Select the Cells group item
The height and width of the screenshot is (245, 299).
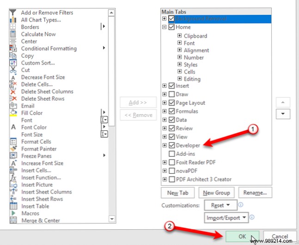189,72
